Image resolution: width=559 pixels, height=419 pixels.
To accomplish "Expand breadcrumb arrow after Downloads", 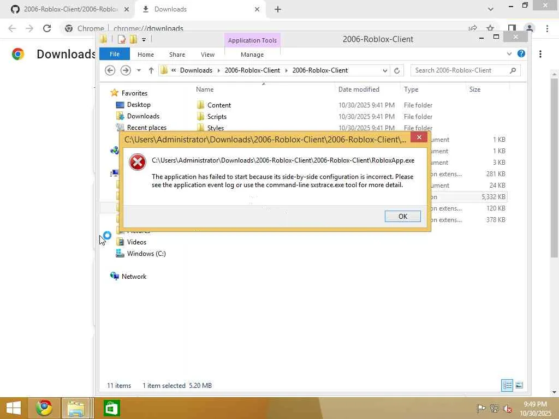I will (x=218, y=70).
